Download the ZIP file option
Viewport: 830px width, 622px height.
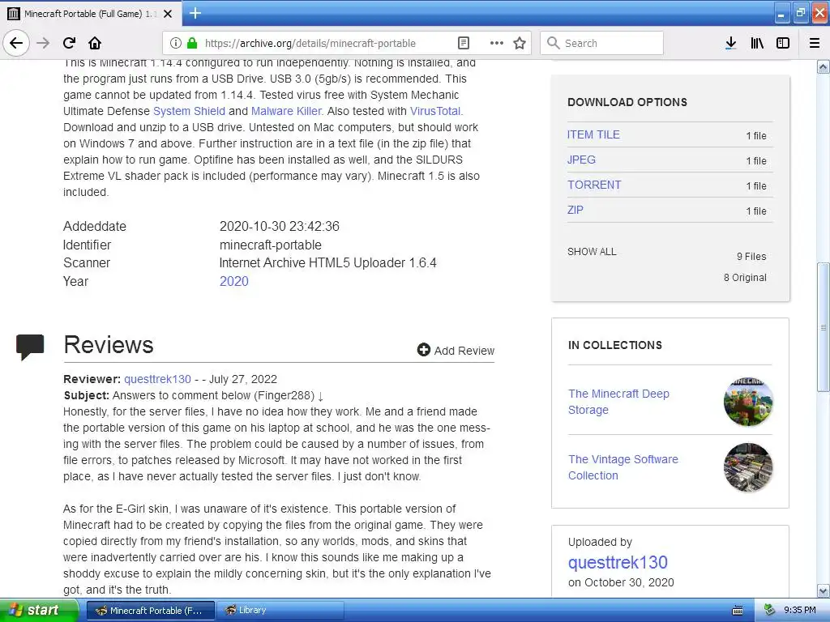(x=575, y=210)
